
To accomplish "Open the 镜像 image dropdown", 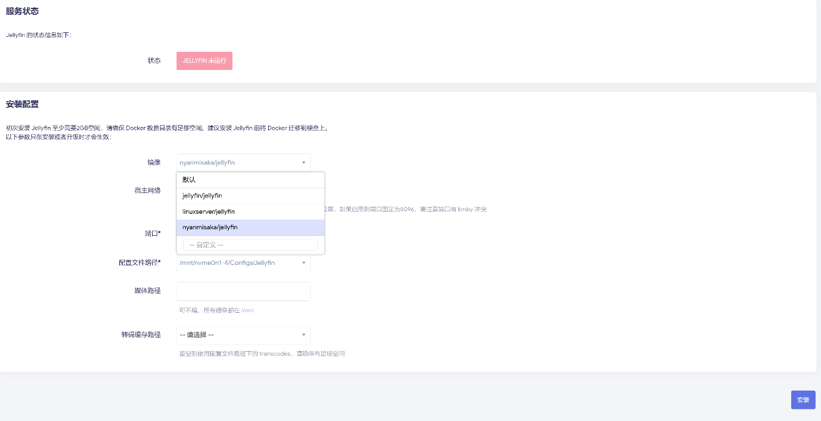I will tap(243, 163).
